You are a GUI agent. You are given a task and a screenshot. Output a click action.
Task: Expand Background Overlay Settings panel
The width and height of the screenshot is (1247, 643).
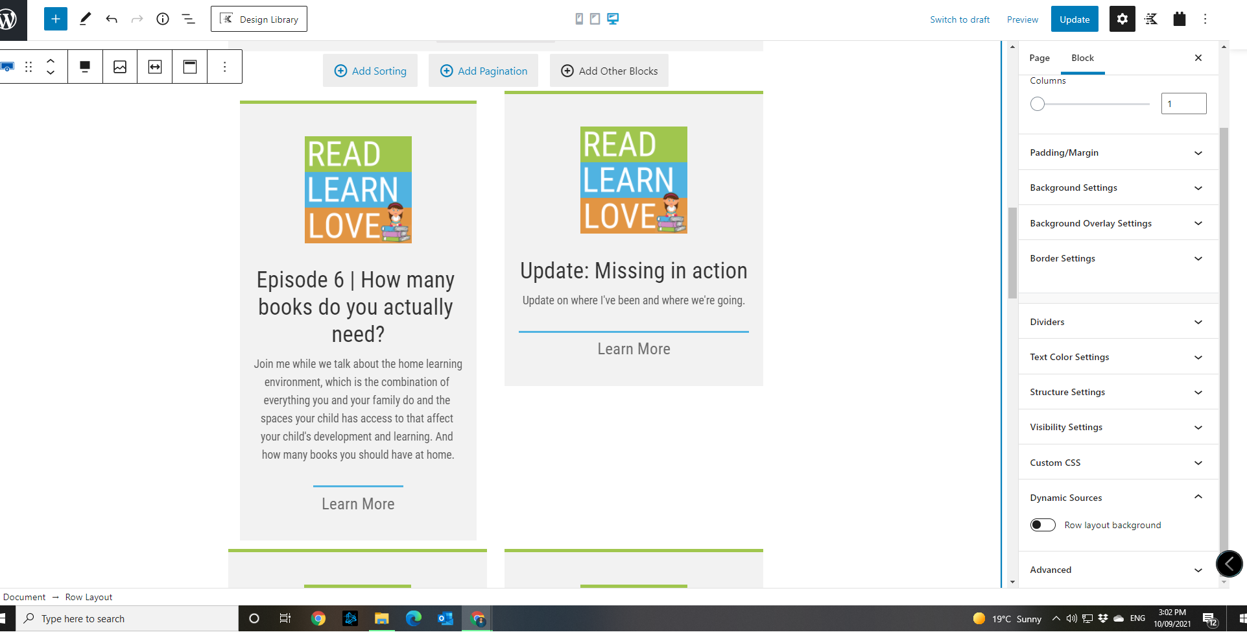[1119, 223]
